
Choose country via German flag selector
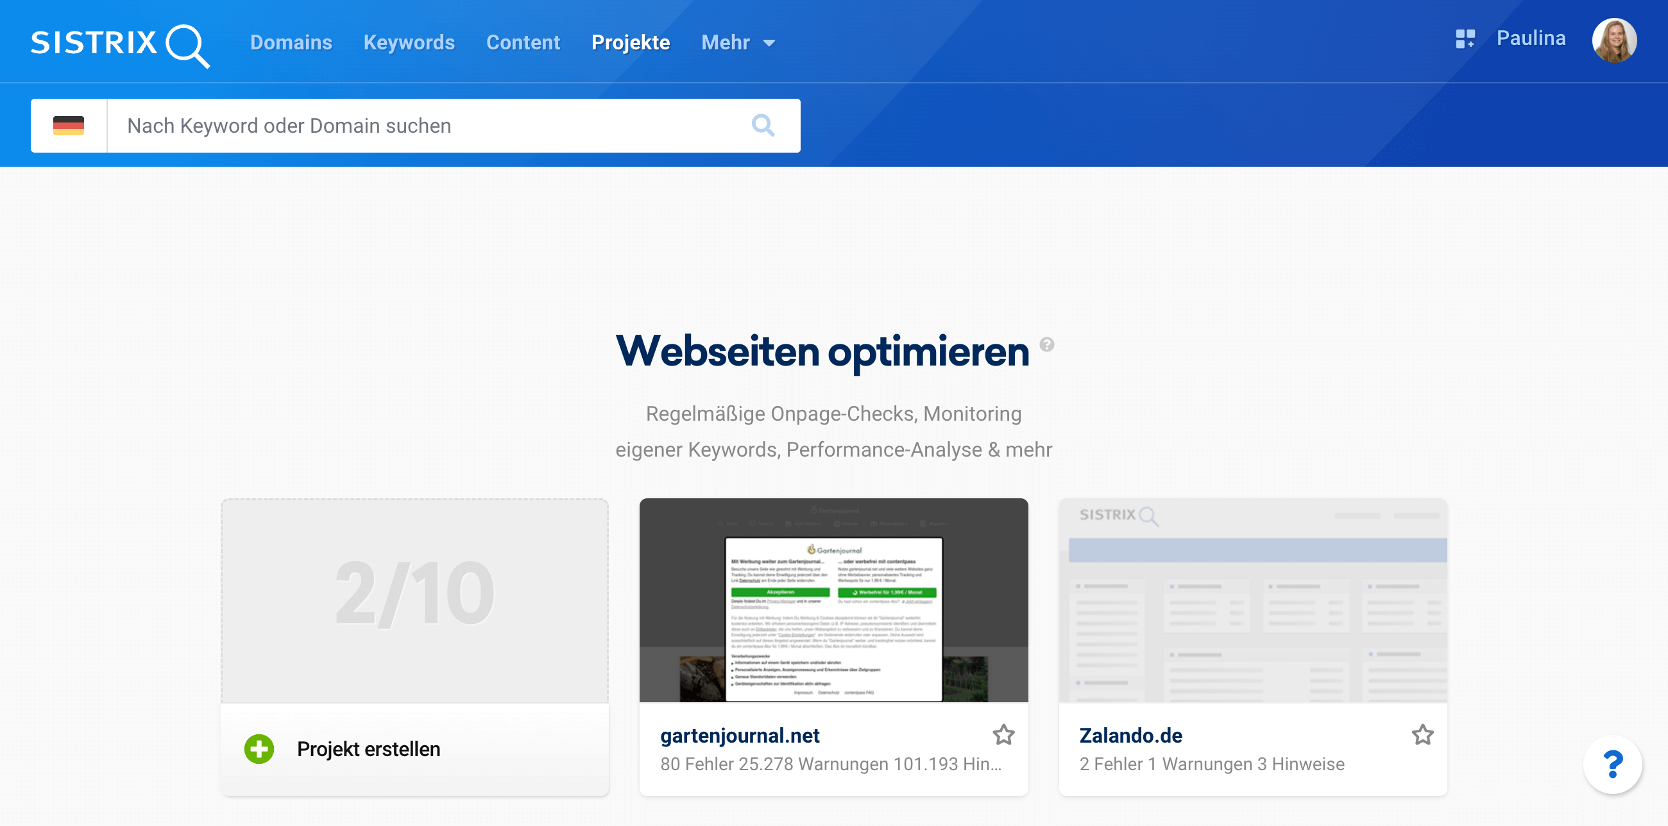[69, 126]
